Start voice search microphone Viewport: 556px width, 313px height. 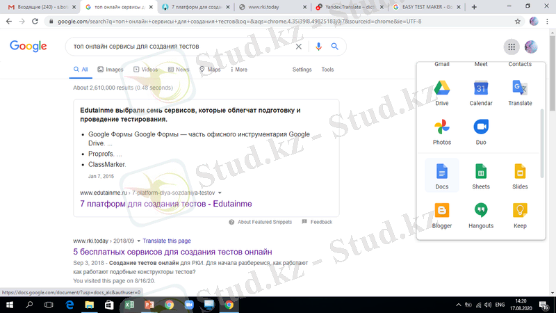coord(318,47)
